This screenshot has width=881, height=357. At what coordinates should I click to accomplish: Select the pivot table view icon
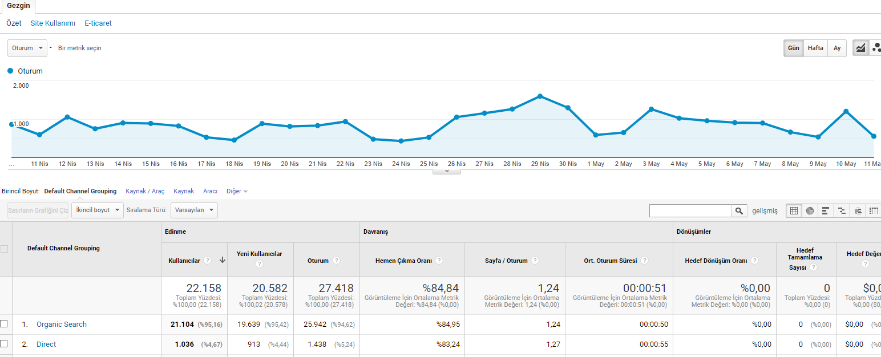click(874, 211)
